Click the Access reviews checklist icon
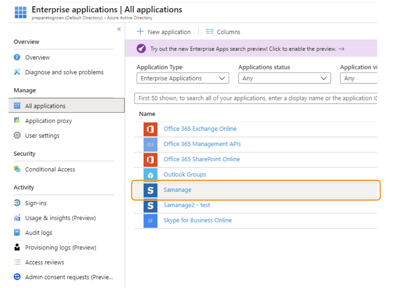This screenshot has height=288, width=396. (x=17, y=262)
